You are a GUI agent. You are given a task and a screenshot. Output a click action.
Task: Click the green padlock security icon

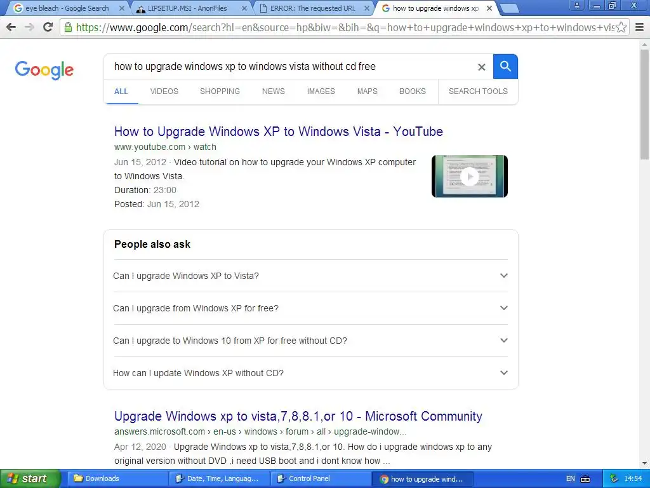tap(68, 27)
